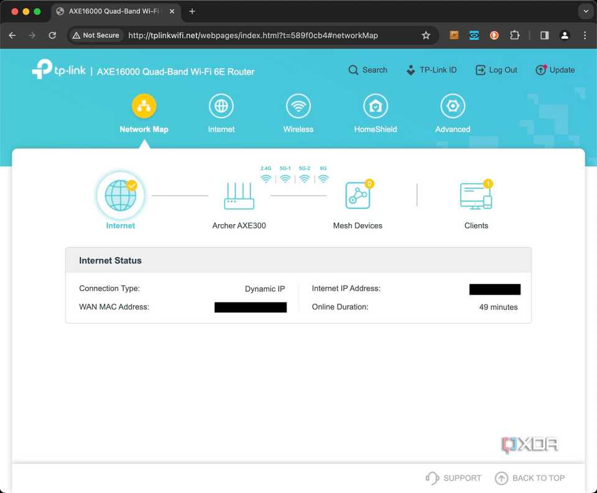
Task: Reload the page in browser
Action: pos(52,35)
